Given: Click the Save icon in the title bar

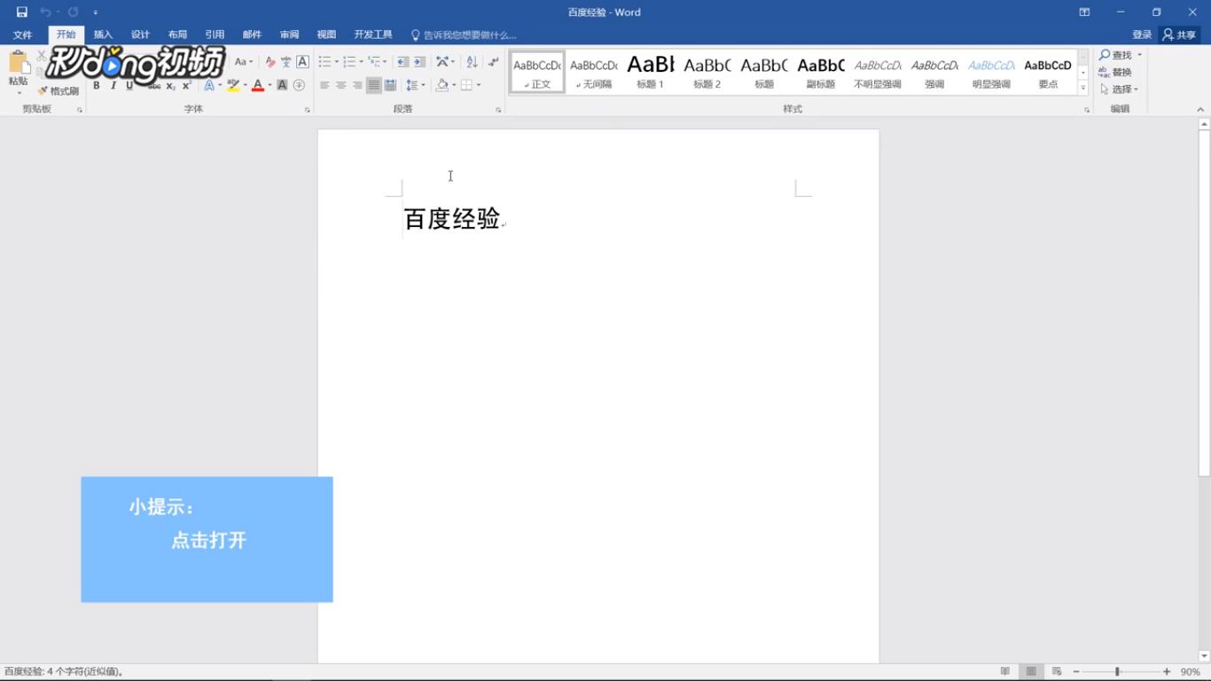Looking at the screenshot, I should coord(22,12).
